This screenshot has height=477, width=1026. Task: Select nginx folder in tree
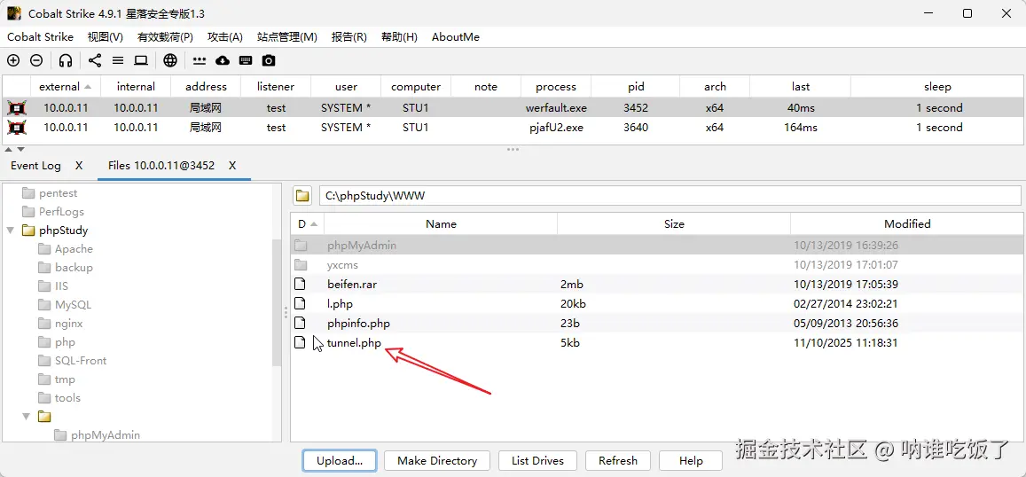[x=68, y=324]
